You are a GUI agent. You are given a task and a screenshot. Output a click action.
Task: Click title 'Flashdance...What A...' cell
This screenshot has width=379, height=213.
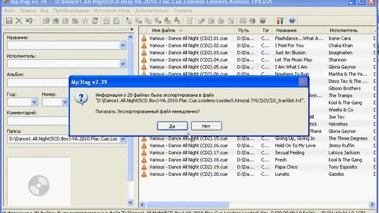coord(298,38)
